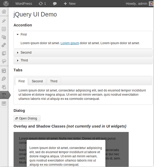The image size is (154, 167).
Task: Open the updates icon showing 1
Action: click(x=42, y=4)
